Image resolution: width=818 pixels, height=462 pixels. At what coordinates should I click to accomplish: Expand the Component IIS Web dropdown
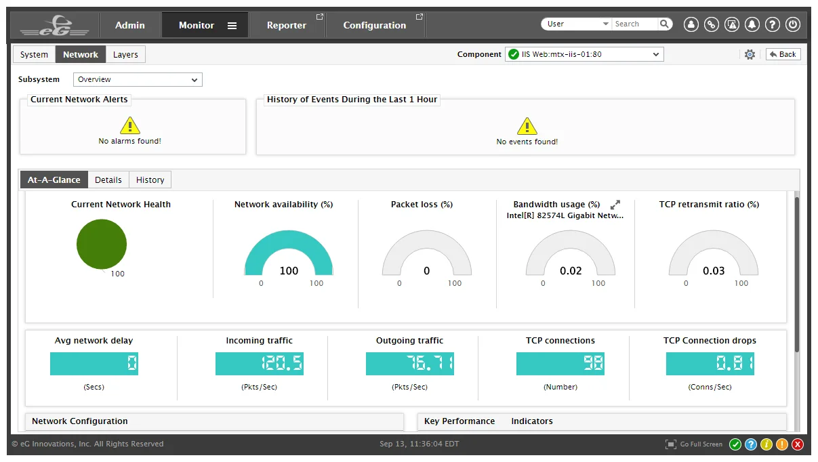(x=584, y=54)
